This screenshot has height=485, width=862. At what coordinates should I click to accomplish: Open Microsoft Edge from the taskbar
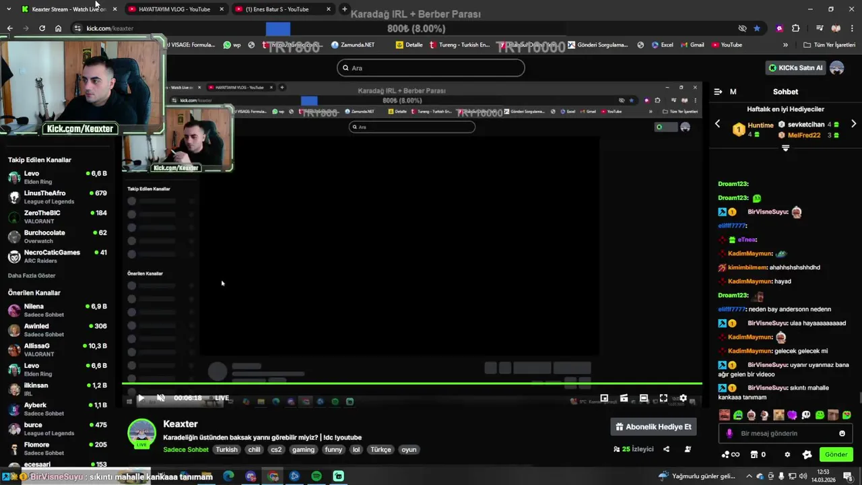click(229, 476)
